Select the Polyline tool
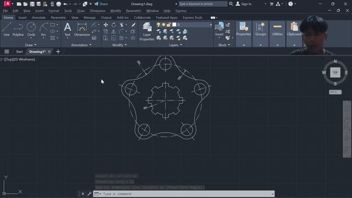The width and height of the screenshot is (352, 198). 18,29
